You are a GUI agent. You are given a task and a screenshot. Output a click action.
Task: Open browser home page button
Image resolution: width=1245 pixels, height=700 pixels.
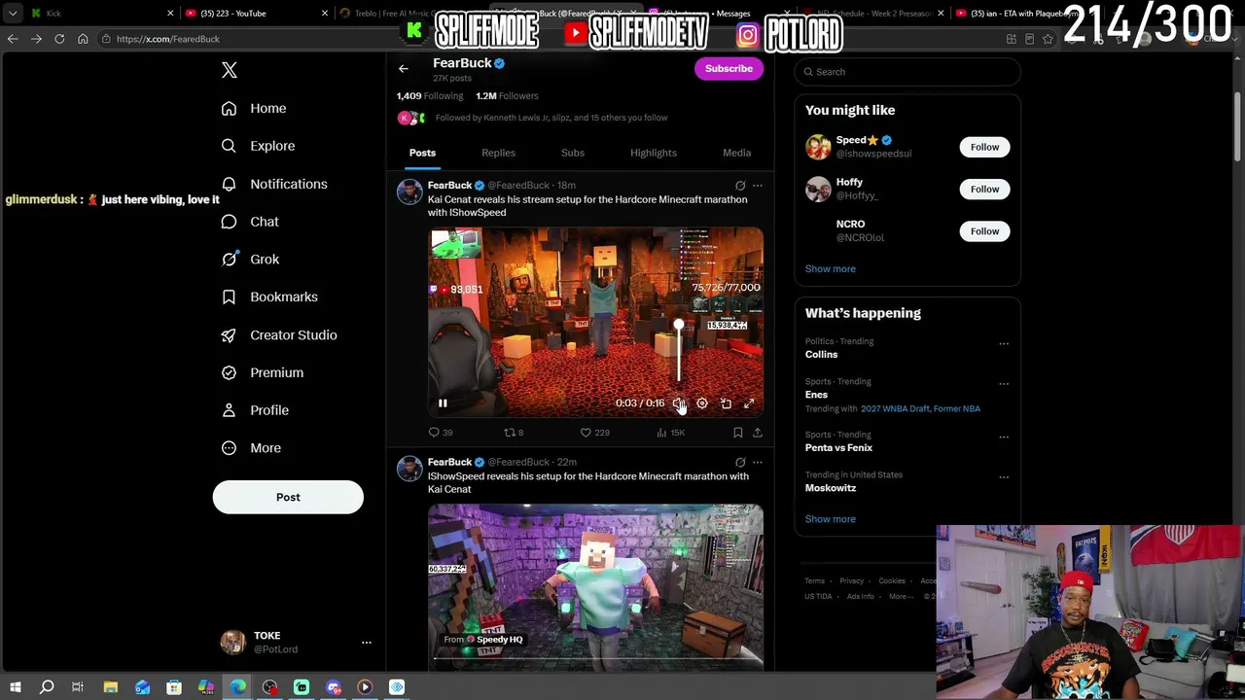pyautogui.click(x=83, y=39)
